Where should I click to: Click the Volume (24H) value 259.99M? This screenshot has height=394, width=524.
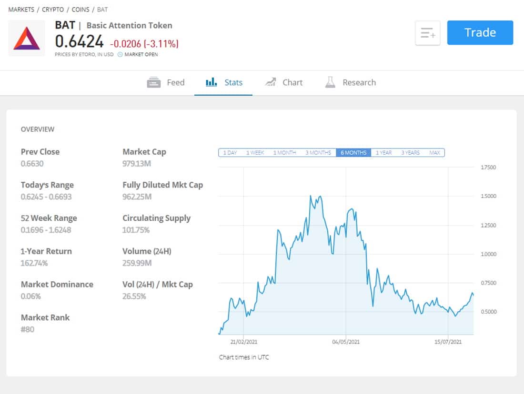pyautogui.click(x=137, y=263)
